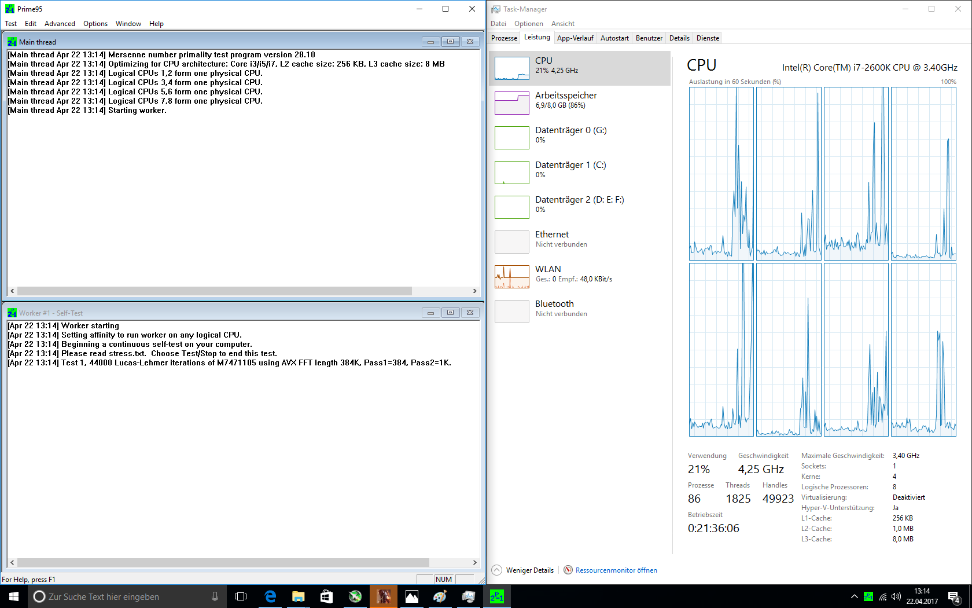
Task: Click Worker #1 window's Prime95 title icon
Action: point(12,313)
